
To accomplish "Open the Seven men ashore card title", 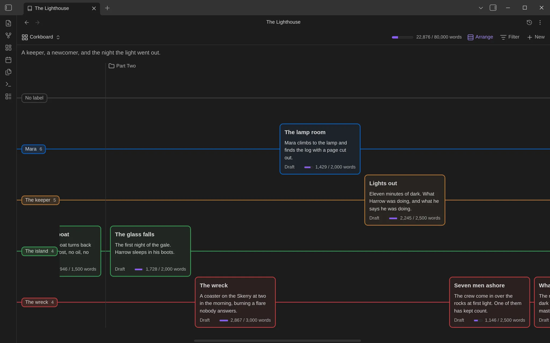I will click(479, 286).
